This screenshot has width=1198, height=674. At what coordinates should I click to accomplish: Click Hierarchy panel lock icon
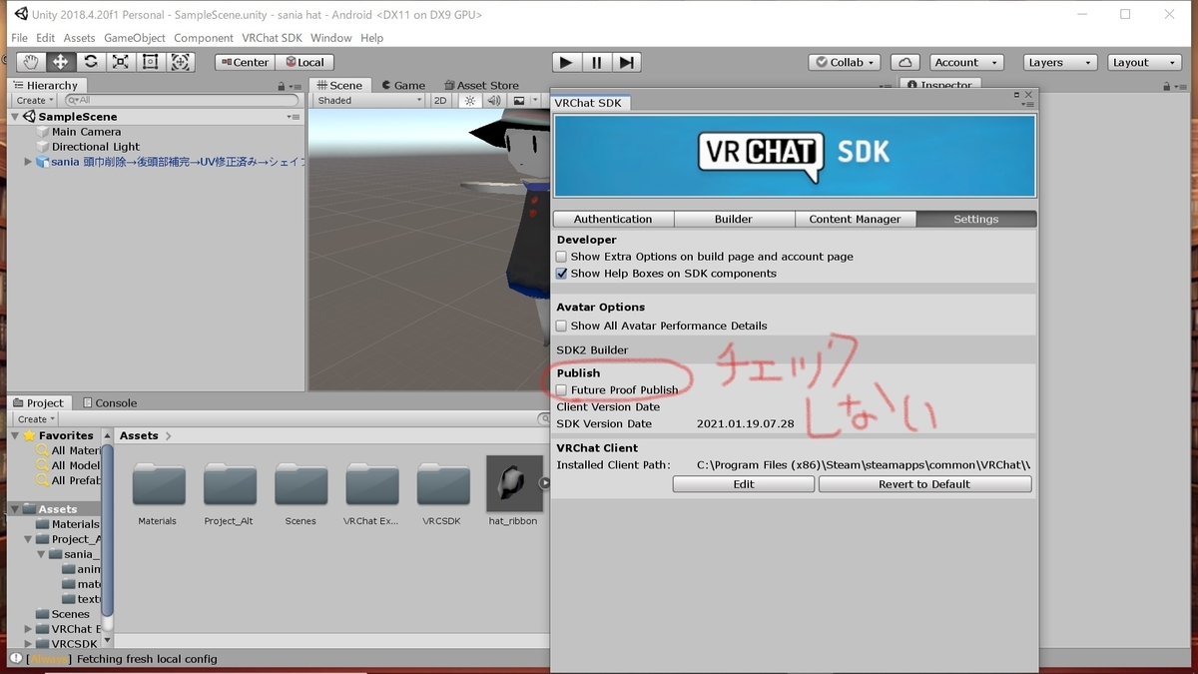coord(282,87)
